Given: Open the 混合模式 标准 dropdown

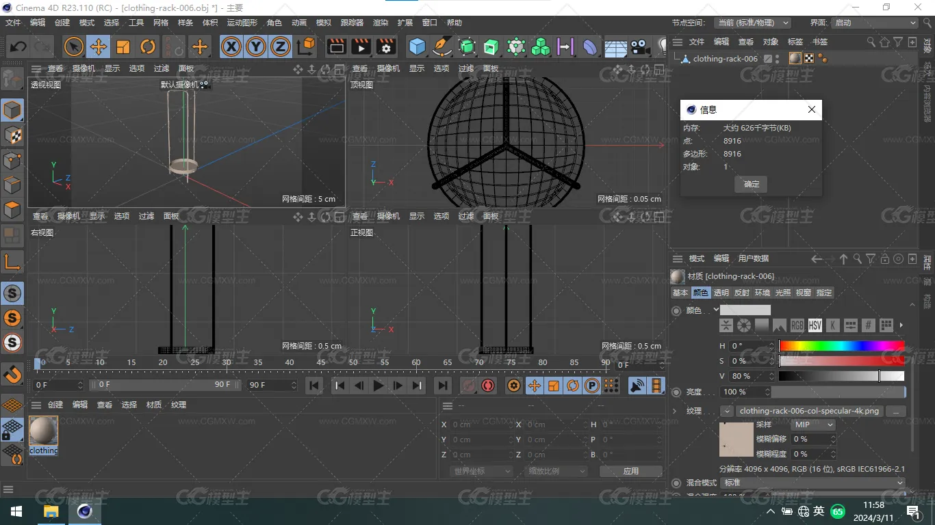Looking at the screenshot, I should coord(813,483).
